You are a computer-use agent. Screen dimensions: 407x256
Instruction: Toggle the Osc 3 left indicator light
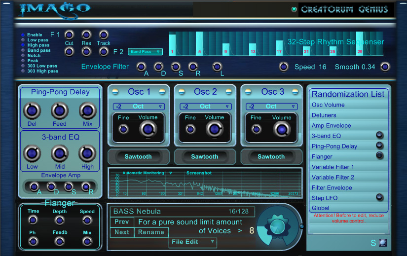(248, 92)
